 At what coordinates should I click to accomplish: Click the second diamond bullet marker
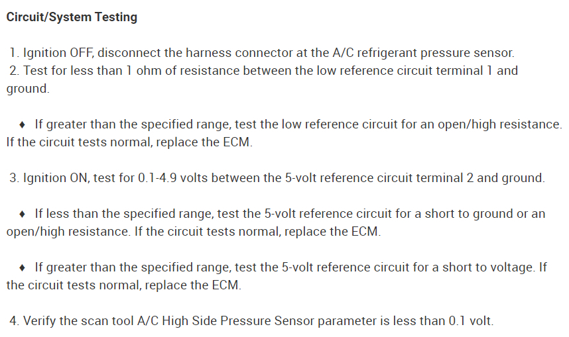tap(23, 214)
